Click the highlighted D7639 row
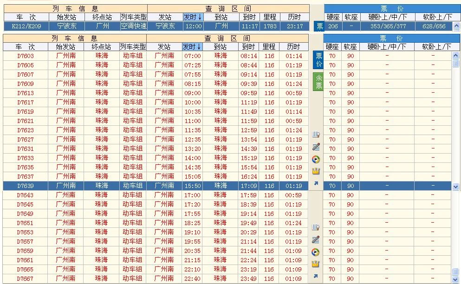This screenshot has height=284, width=461. click(x=139, y=185)
